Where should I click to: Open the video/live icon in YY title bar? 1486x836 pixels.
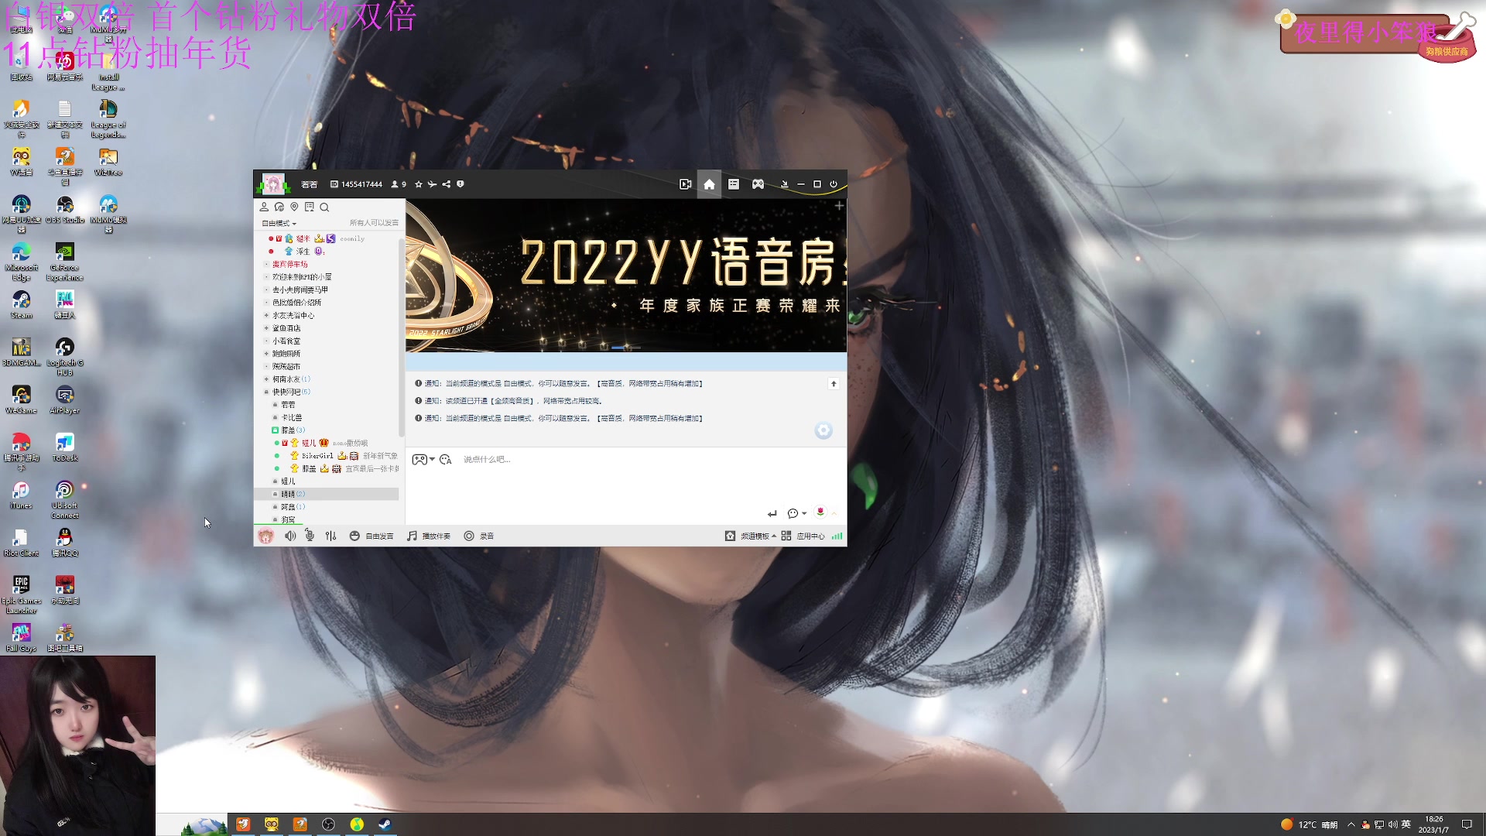coord(685,184)
